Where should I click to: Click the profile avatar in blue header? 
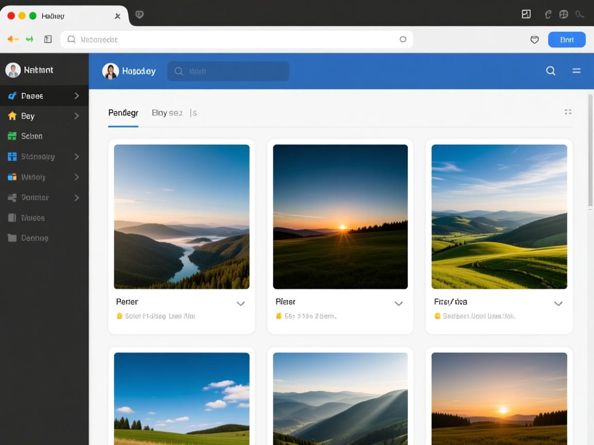[x=110, y=71]
